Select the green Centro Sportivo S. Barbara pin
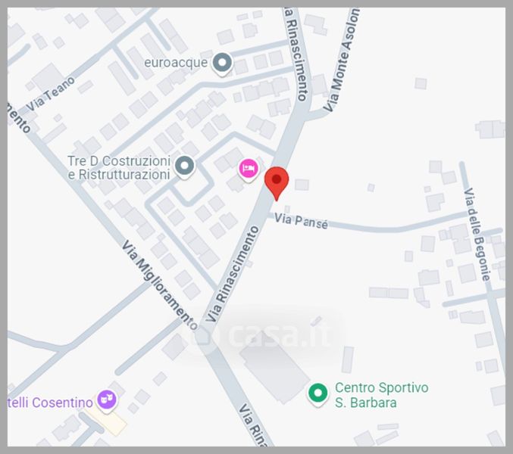The height and width of the screenshot is (454, 513). pos(317,394)
